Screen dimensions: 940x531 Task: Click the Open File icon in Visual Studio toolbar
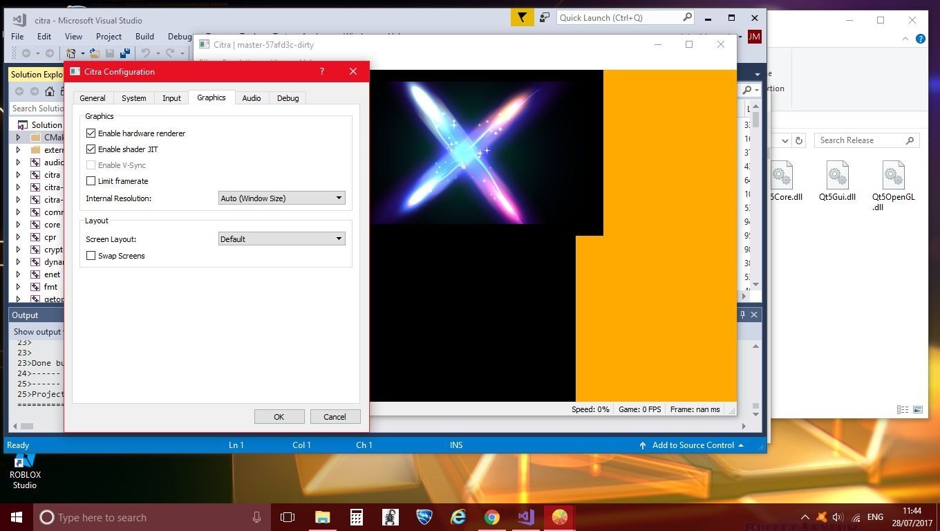95,53
